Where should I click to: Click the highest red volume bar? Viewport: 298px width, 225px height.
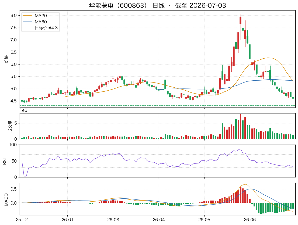[241, 127]
